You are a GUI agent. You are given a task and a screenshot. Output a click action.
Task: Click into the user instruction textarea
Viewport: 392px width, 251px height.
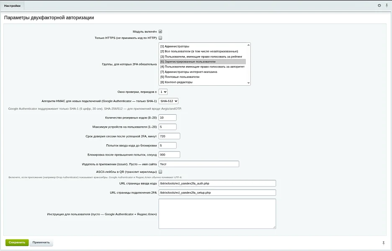click(x=217, y=214)
